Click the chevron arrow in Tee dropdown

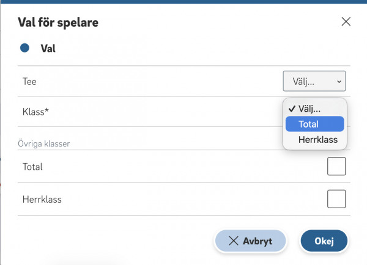pos(339,81)
